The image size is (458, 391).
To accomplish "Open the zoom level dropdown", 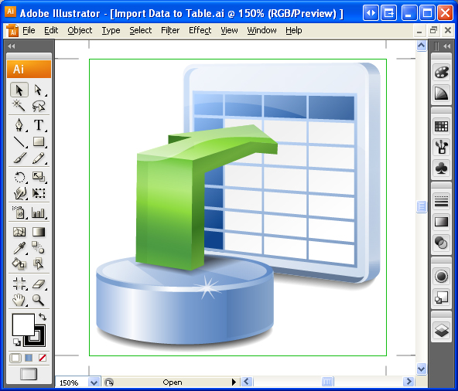I will pos(94,382).
